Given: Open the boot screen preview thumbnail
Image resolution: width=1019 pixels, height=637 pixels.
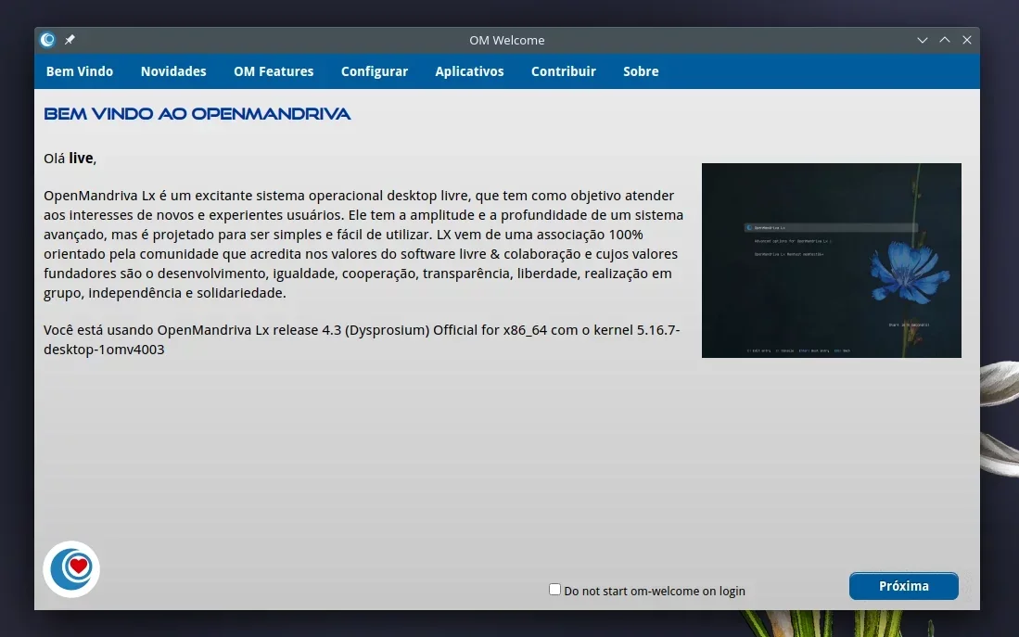Looking at the screenshot, I should (x=831, y=260).
